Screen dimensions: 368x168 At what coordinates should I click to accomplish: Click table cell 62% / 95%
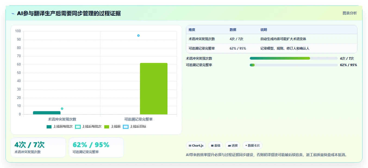238,49
